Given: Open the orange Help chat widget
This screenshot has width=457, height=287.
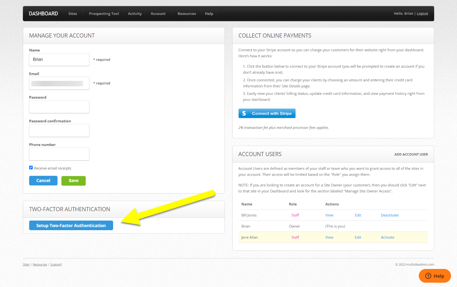Looking at the screenshot, I should click(x=435, y=276).
